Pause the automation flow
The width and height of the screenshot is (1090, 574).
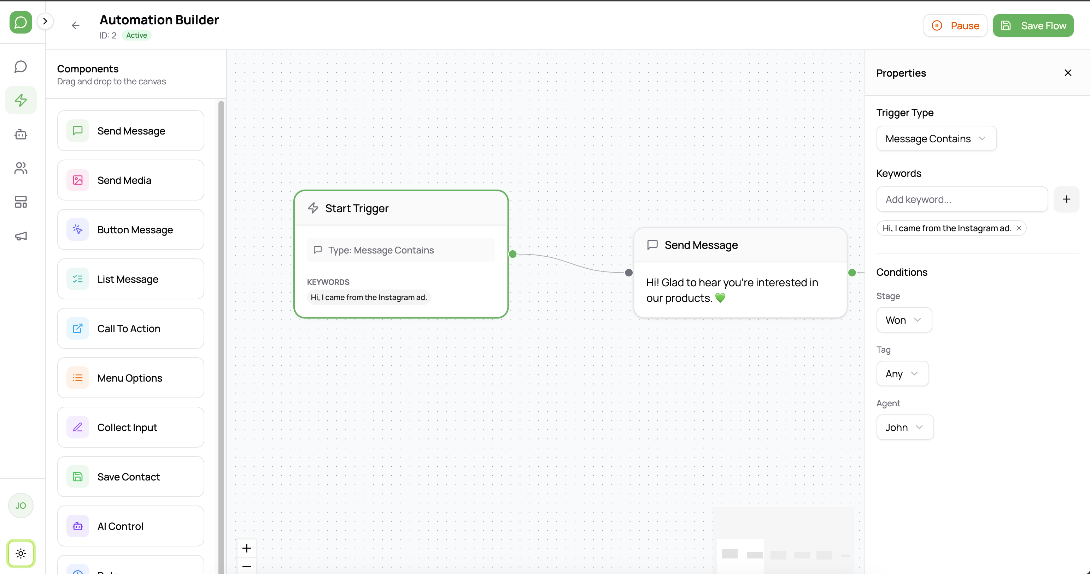pyautogui.click(x=955, y=25)
